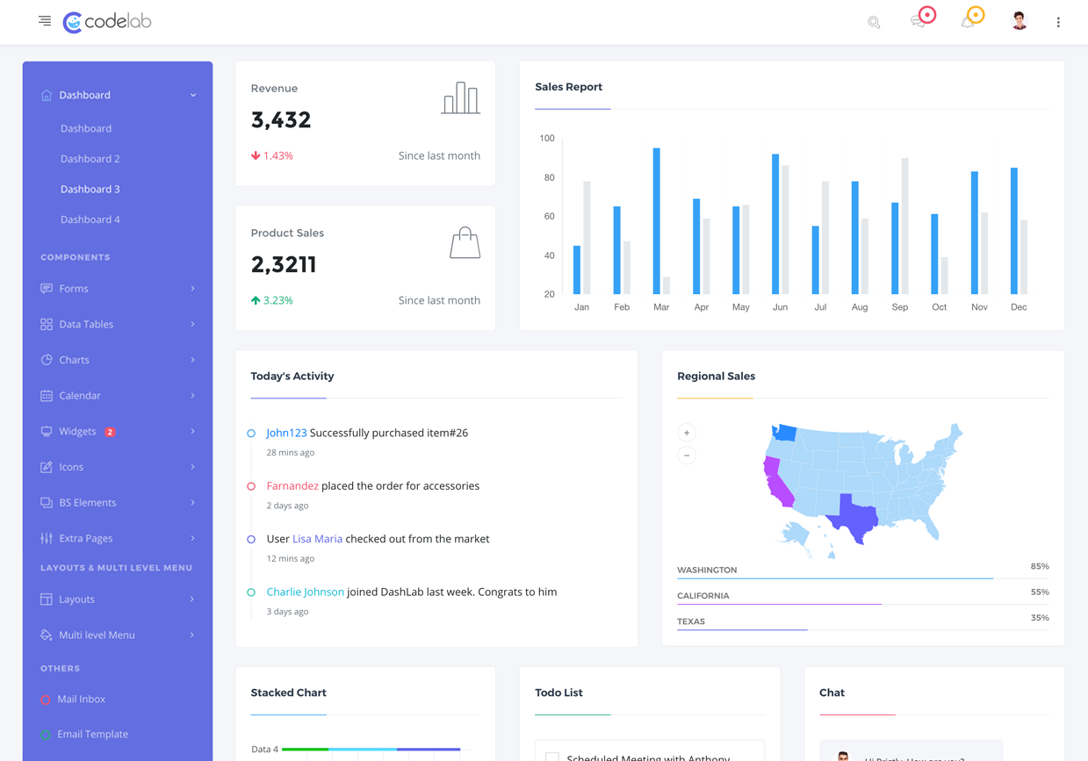Click the Lisa Maria user link
The image size is (1088, 761).
(x=317, y=538)
